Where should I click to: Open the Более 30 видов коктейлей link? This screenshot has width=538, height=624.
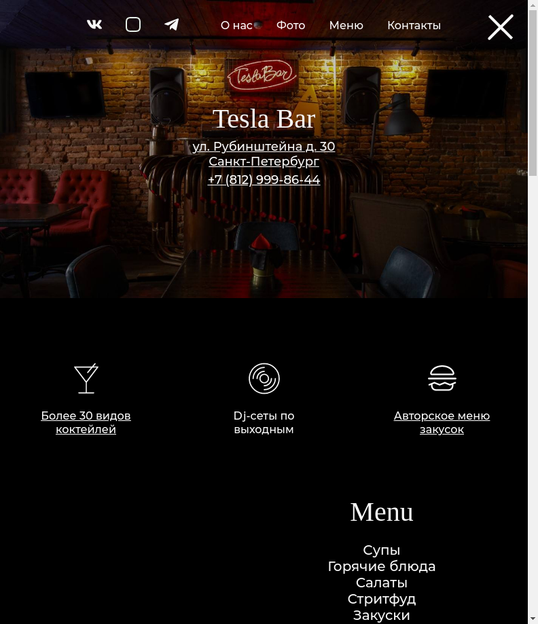86,422
